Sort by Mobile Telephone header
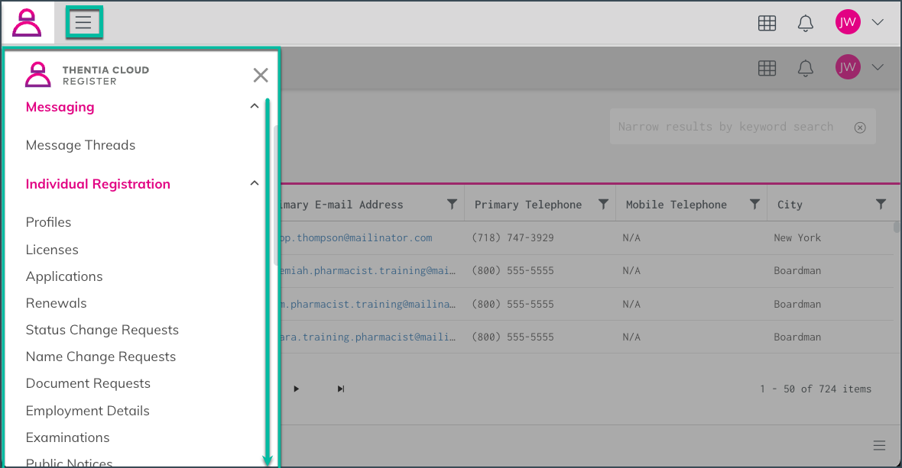The image size is (902, 468). tap(676, 205)
